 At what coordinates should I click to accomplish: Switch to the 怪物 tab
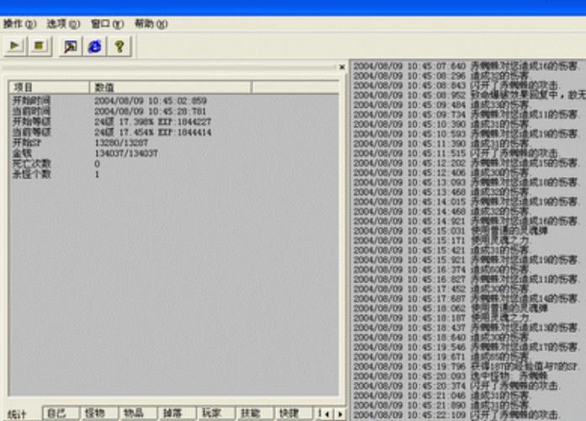pyautogui.click(x=96, y=413)
